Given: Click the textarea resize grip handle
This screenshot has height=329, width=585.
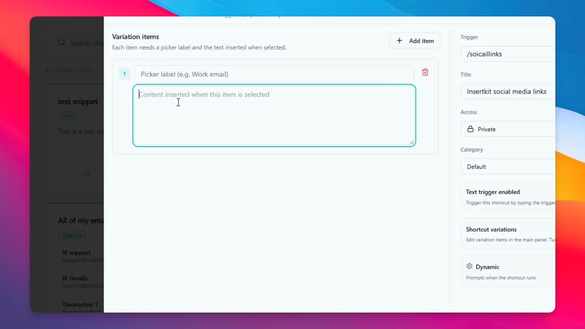Looking at the screenshot, I should [411, 143].
